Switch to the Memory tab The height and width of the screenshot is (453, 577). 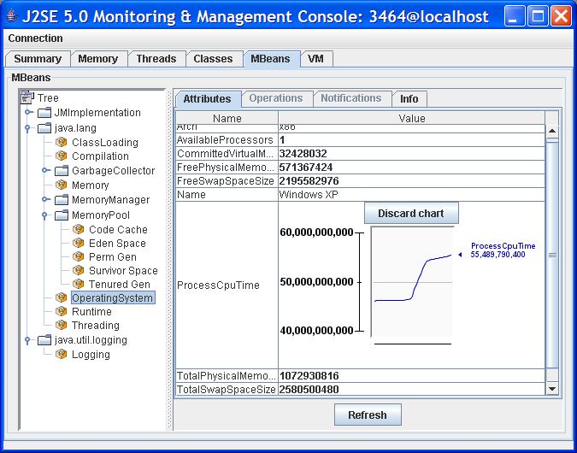click(98, 59)
